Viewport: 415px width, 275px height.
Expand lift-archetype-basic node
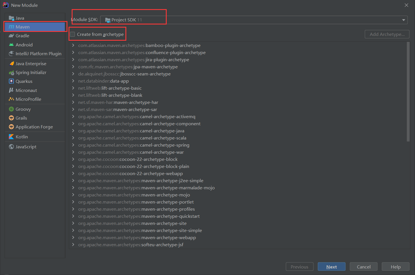73,88
